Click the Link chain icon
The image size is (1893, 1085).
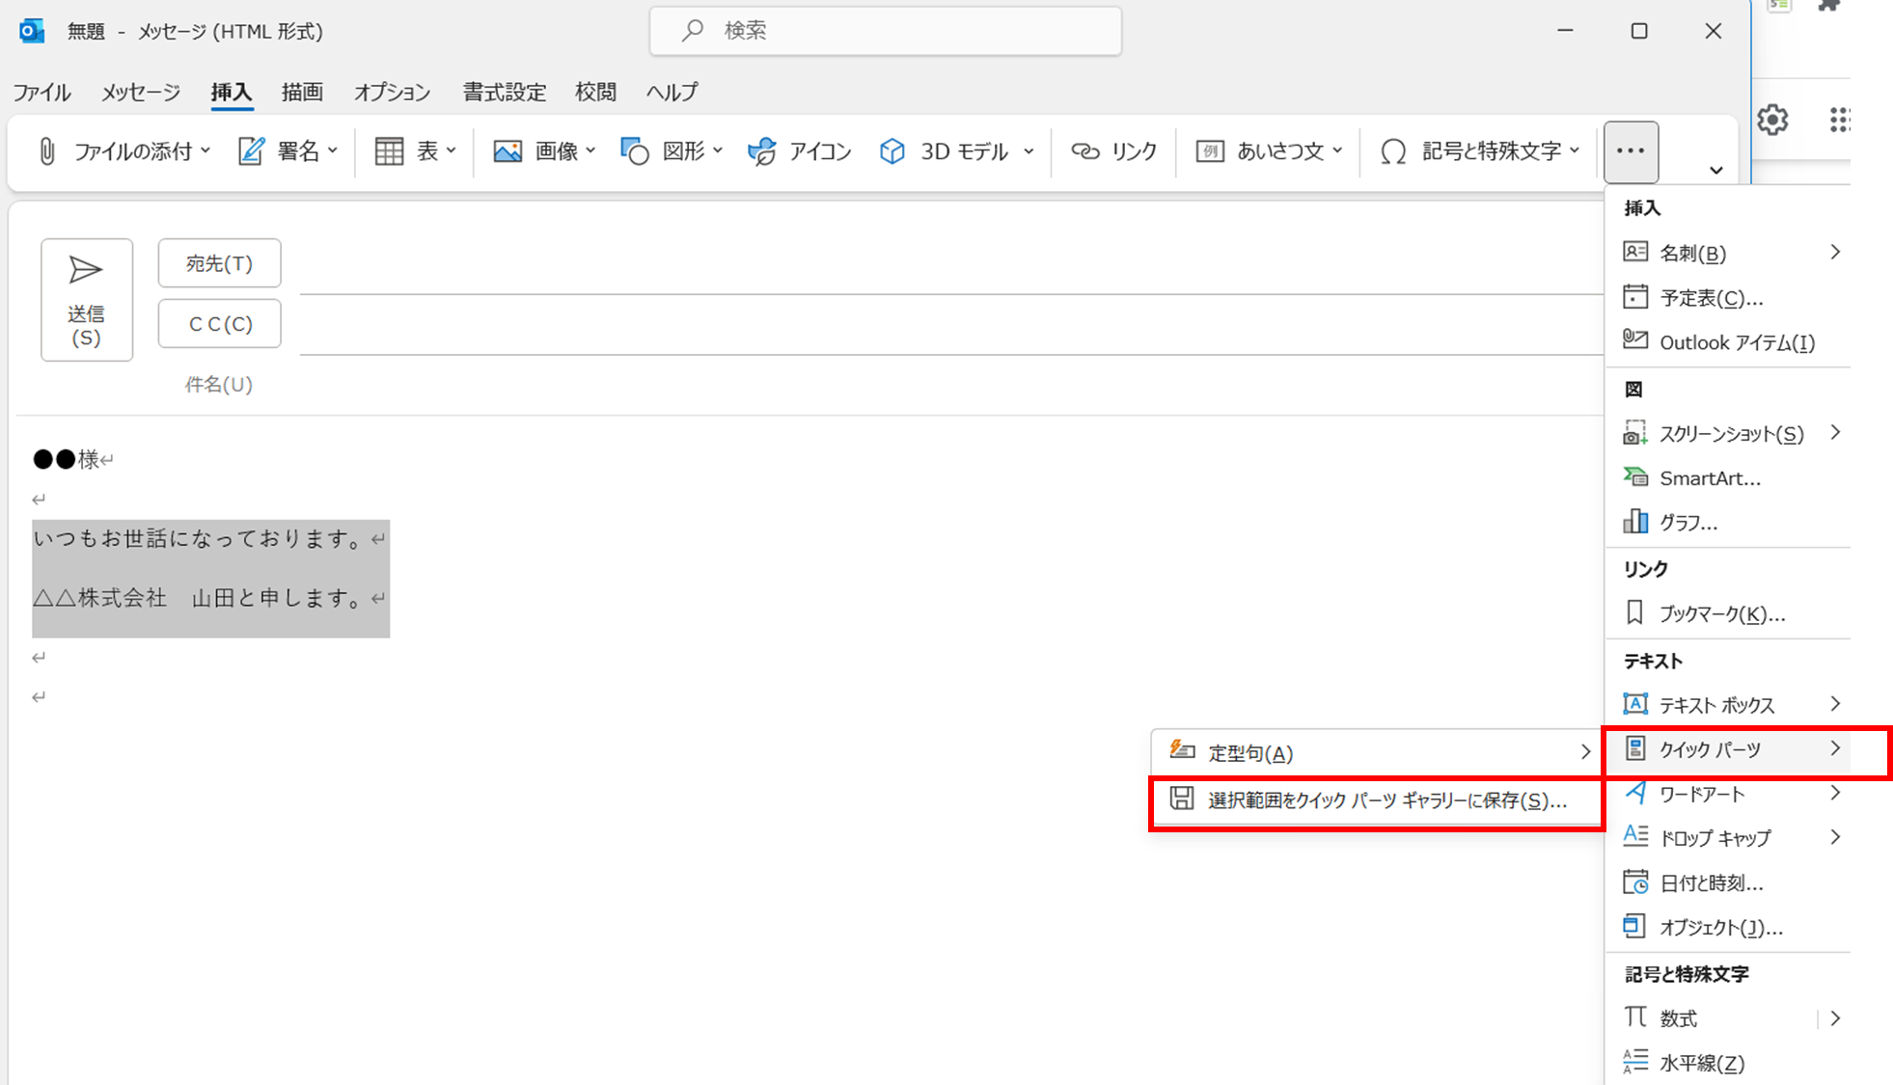1085,151
